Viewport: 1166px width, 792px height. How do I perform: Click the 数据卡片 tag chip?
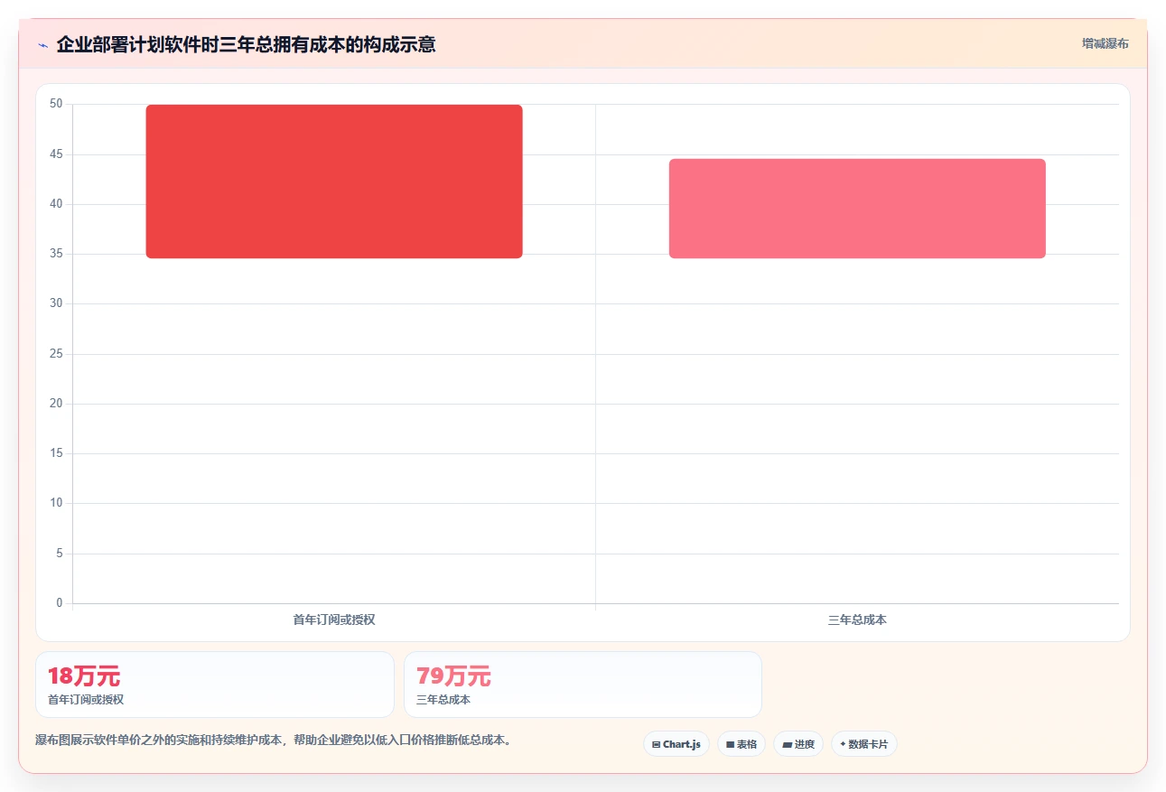[864, 744]
